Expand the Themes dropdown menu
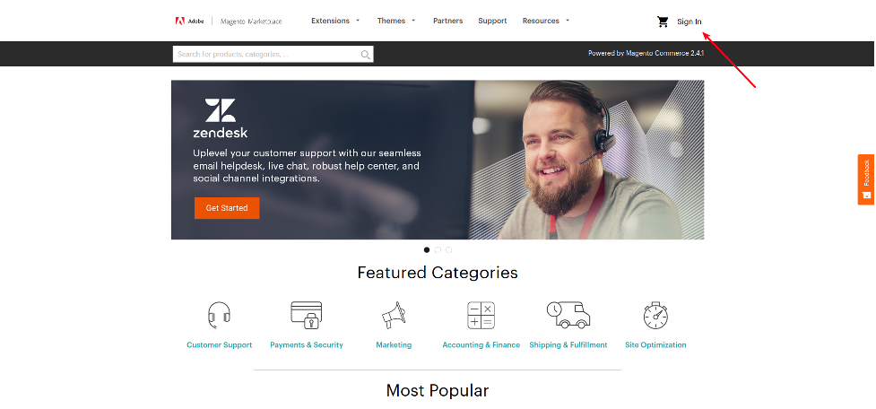 coord(396,21)
